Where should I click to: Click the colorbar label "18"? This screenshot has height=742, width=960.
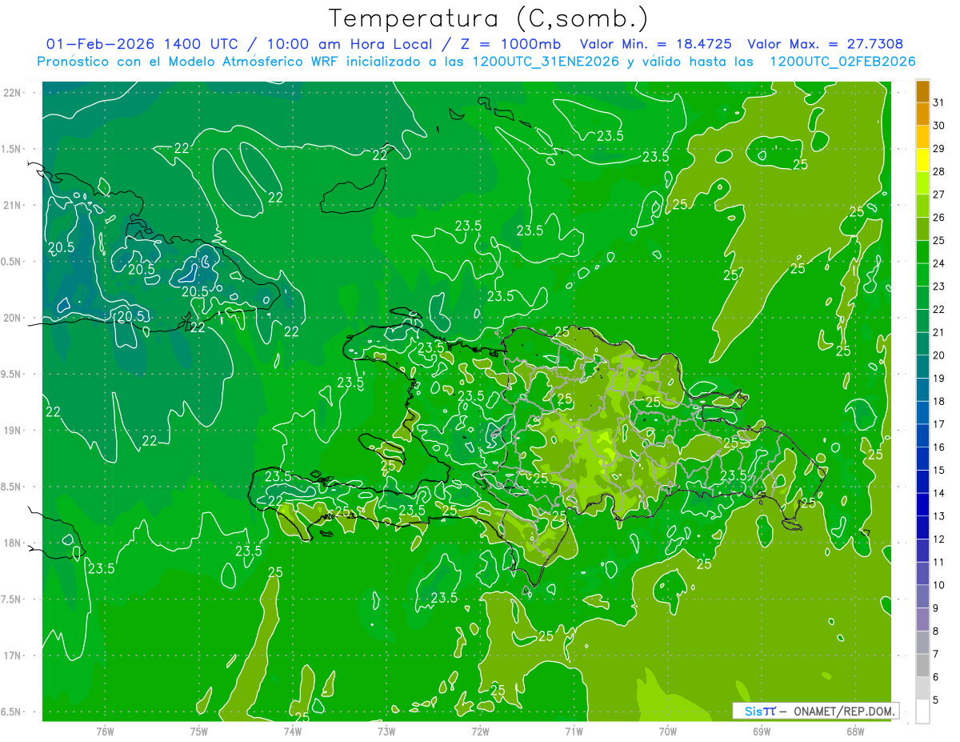[939, 401]
